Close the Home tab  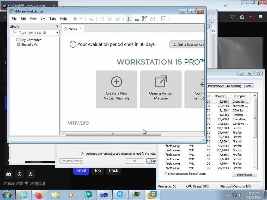coord(81,28)
